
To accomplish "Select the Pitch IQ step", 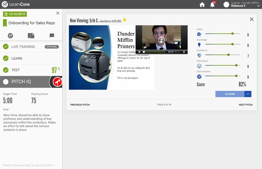I will 31,82.
